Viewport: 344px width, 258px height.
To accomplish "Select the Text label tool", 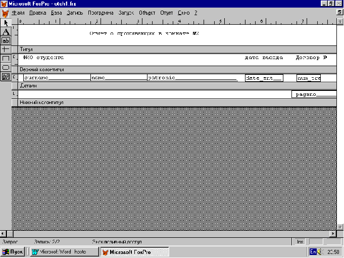I will pos(6,32).
